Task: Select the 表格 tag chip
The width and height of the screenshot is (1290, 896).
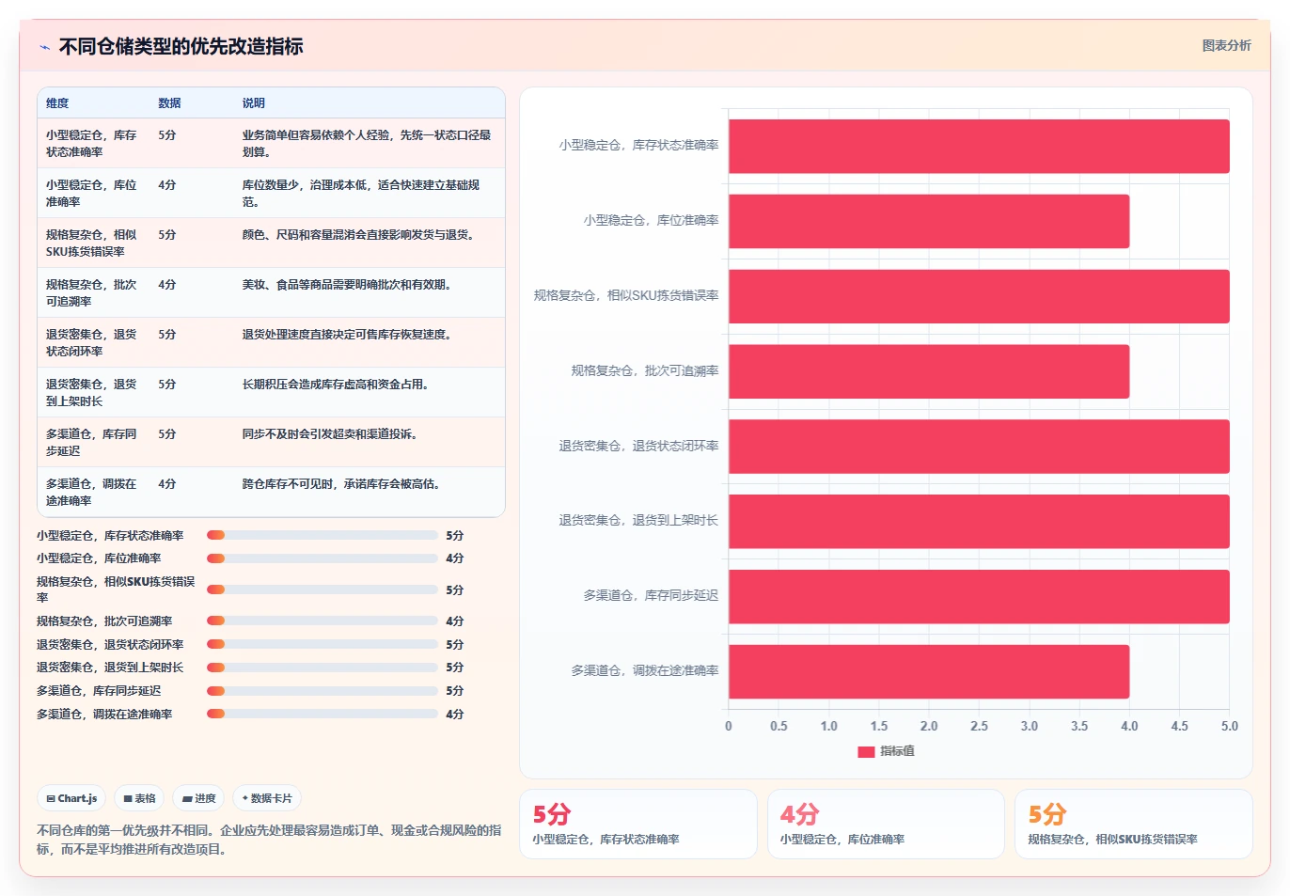Action: (139, 798)
